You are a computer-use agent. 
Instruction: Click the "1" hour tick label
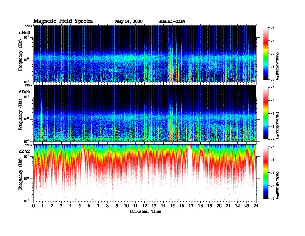click(x=43, y=206)
